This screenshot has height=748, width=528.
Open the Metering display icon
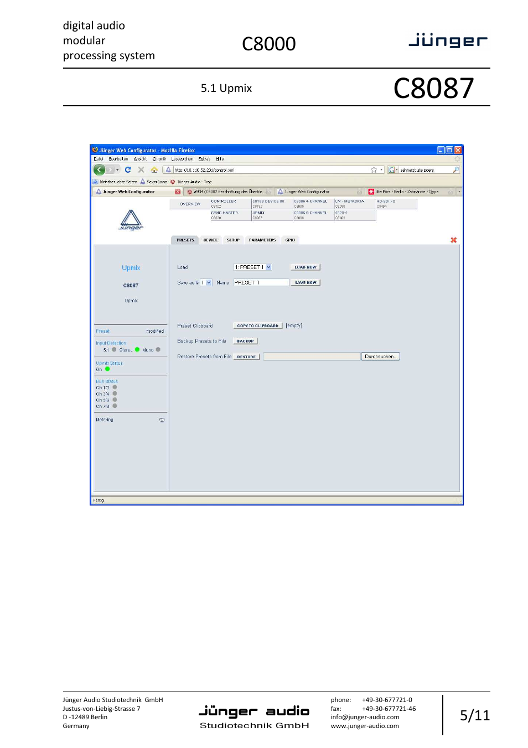pos(162,420)
